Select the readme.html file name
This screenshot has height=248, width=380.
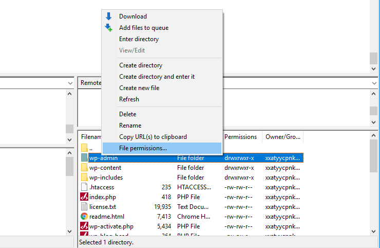click(107, 217)
